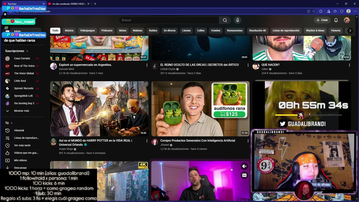Open c0ker channel avatar
Image resolution: width=359 pixels, height=202 pixels.
(256, 66)
